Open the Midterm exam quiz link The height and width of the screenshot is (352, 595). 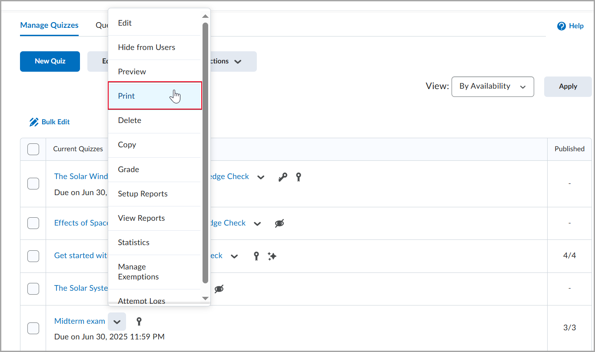click(x=80, y=321)
